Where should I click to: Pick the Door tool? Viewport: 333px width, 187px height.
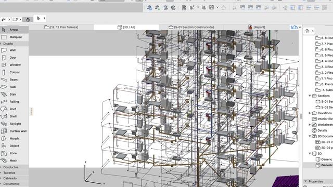pos(14,58)
